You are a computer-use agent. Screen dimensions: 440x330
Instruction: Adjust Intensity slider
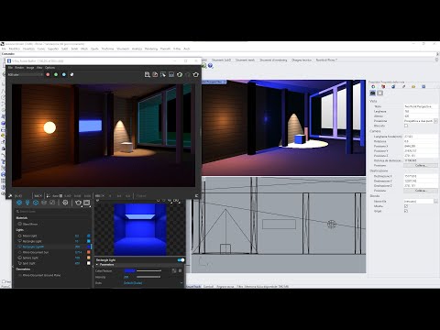tap(148, 277)
